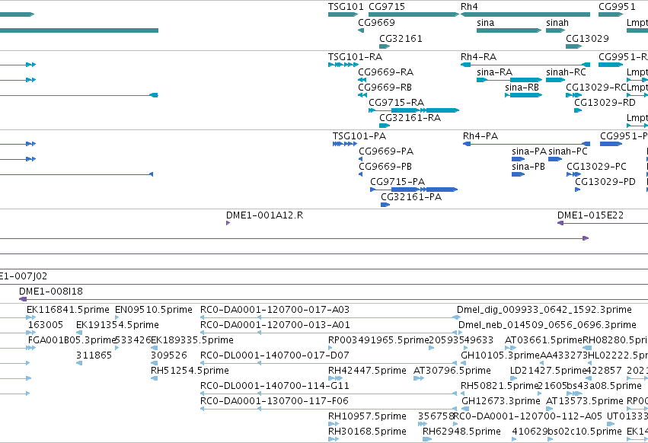The height and width of the screenshot is (443, 648).
Task: Click the sinah-RC transcript label
Action: 566,72
